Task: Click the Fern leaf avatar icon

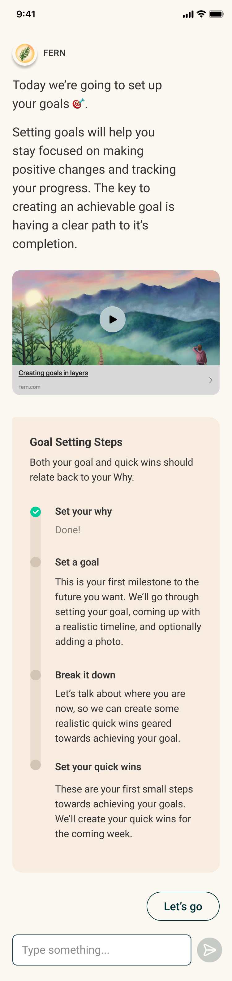Action: (25, 53)
